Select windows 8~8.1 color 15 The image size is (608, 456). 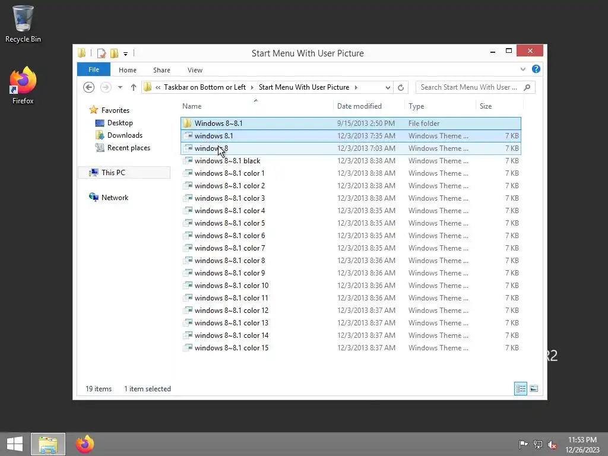(351, 348)
